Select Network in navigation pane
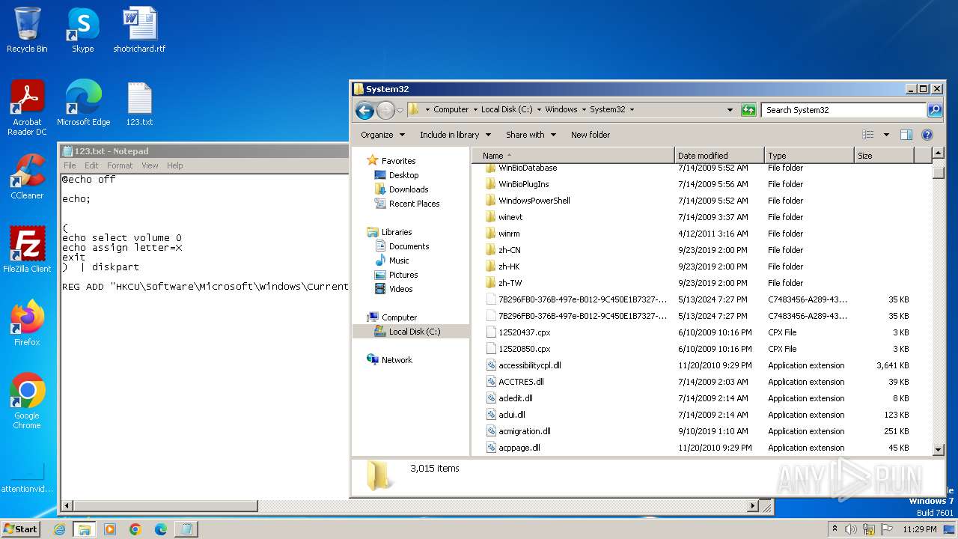The width and height of the screenshot is (958, 539). (397, 360)
